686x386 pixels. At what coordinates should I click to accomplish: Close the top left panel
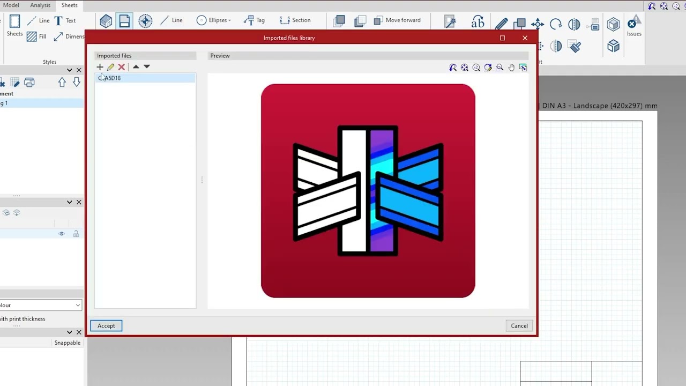[x=79, y=70]
